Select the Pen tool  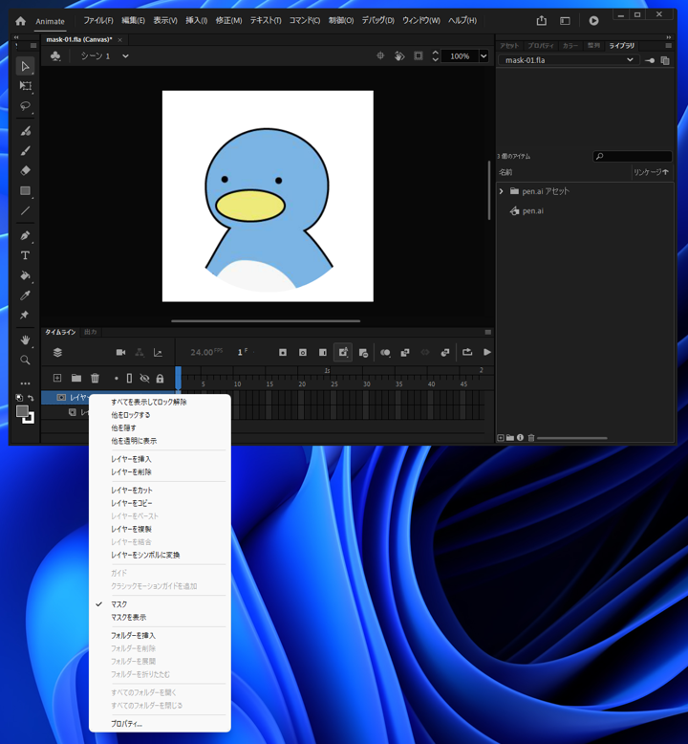click(x=25, y=236)
